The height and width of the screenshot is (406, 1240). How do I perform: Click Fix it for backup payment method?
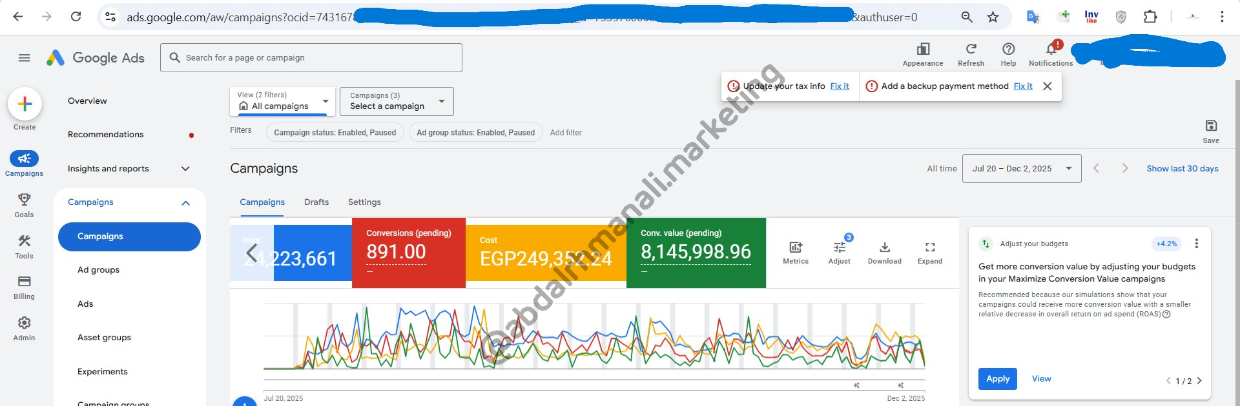[1023, 86]
